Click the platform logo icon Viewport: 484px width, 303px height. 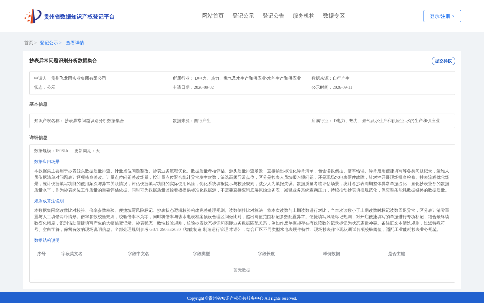click(x=33, y=16)
